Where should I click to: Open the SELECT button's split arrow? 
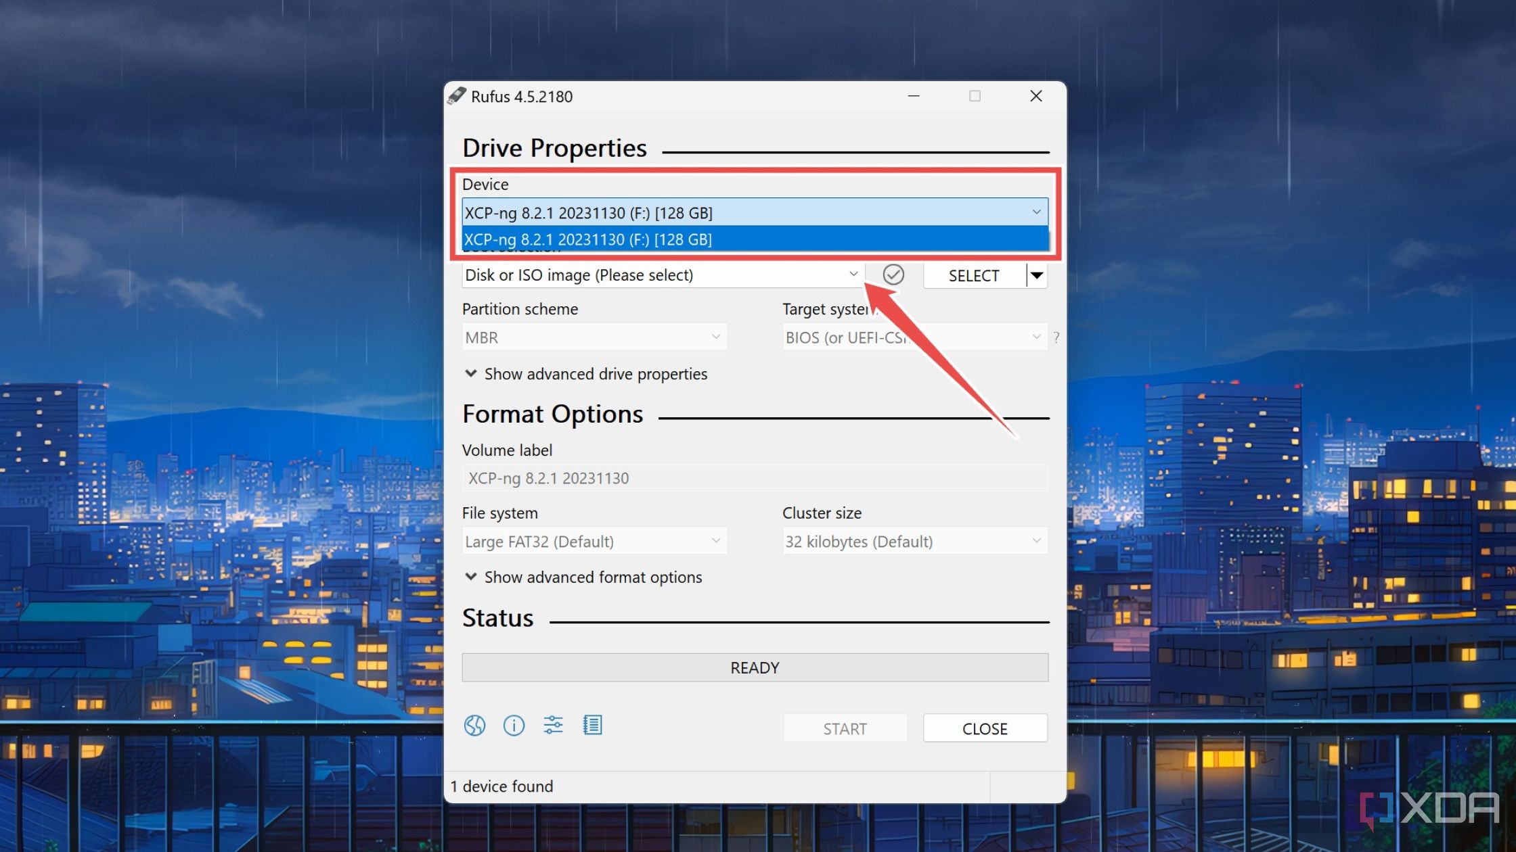pyautogui.click(x=1037, y=275)
